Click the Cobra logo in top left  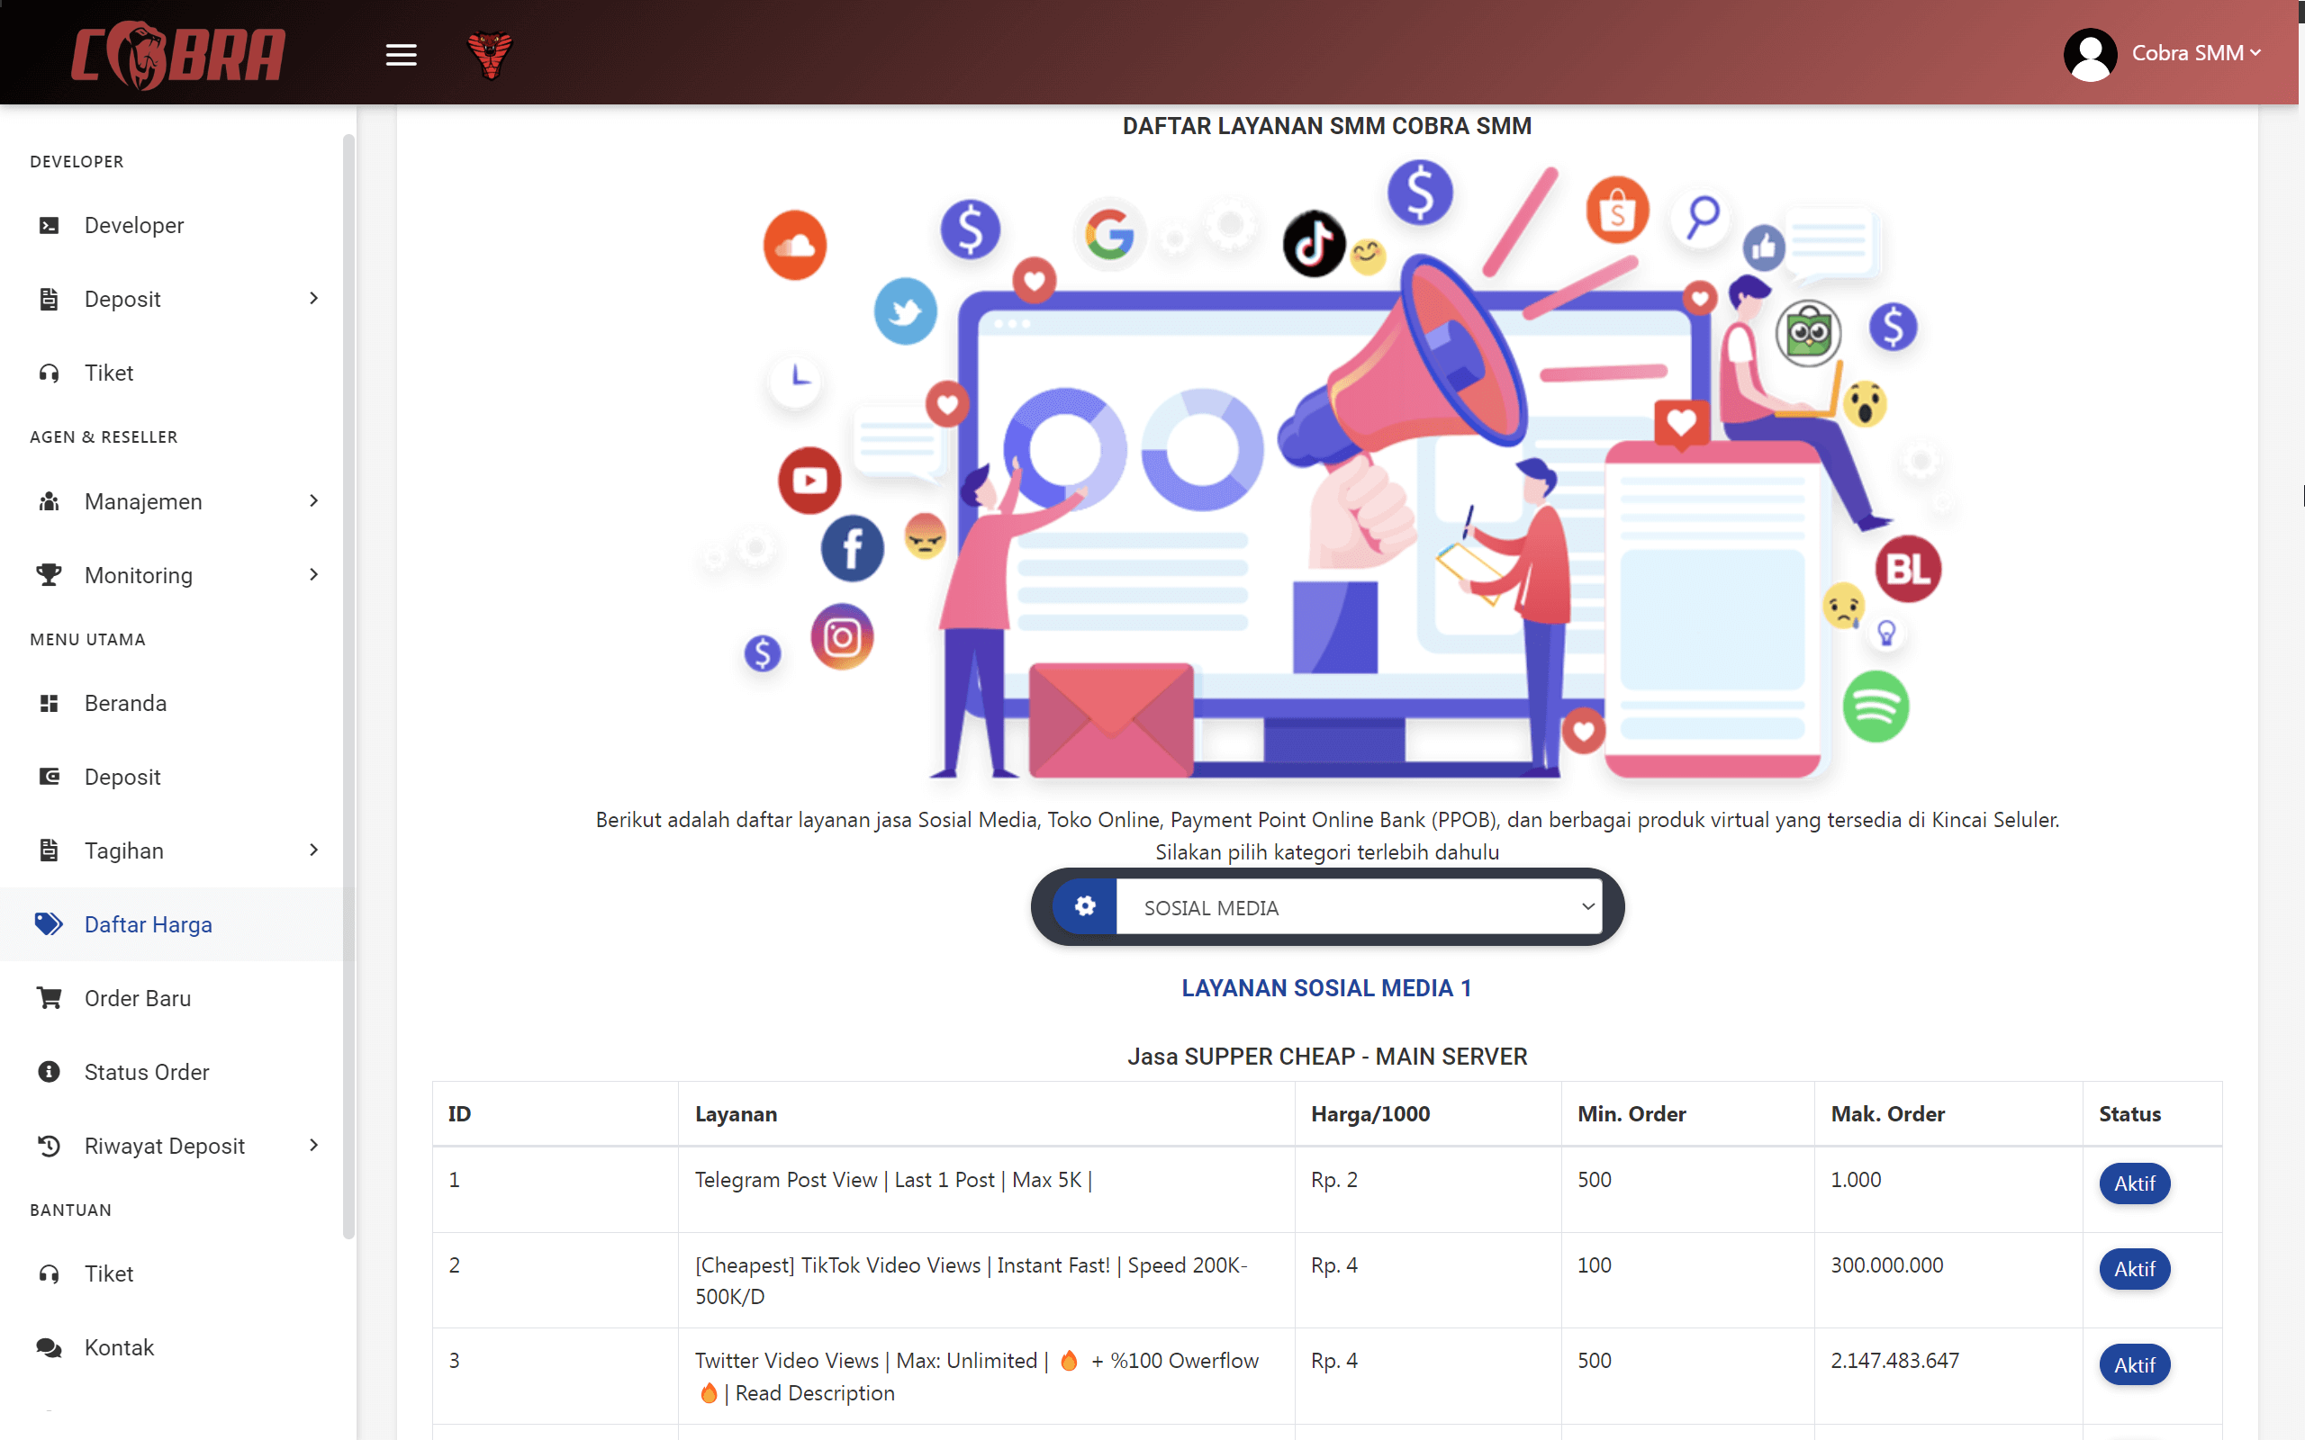178,54
